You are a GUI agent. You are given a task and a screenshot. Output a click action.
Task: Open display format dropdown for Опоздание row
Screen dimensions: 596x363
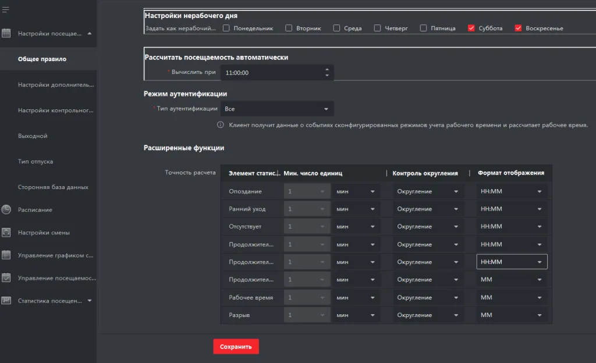point(512,191)
